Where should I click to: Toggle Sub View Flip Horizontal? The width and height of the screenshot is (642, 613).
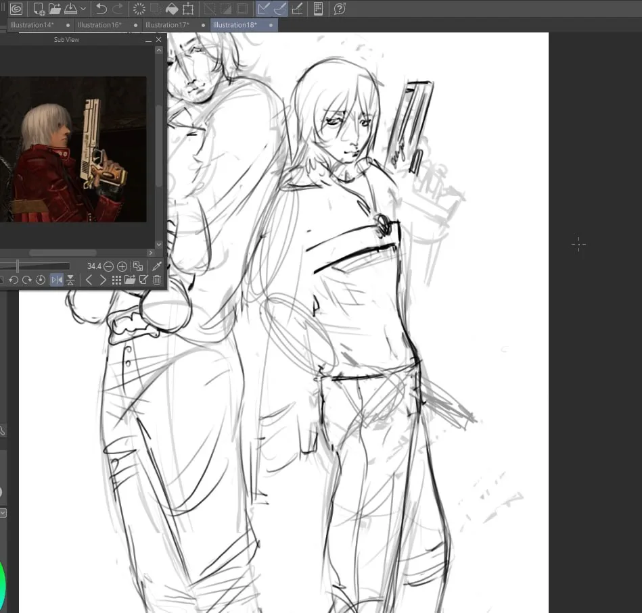(x=57, y=280)
